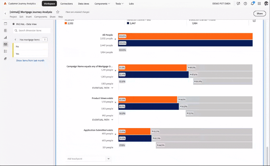
Task: Open the Panels icon in left rail
Action: point(5,24)
